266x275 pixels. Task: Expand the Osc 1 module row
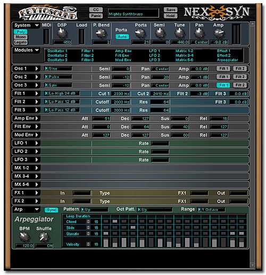[x=37, y=68]
